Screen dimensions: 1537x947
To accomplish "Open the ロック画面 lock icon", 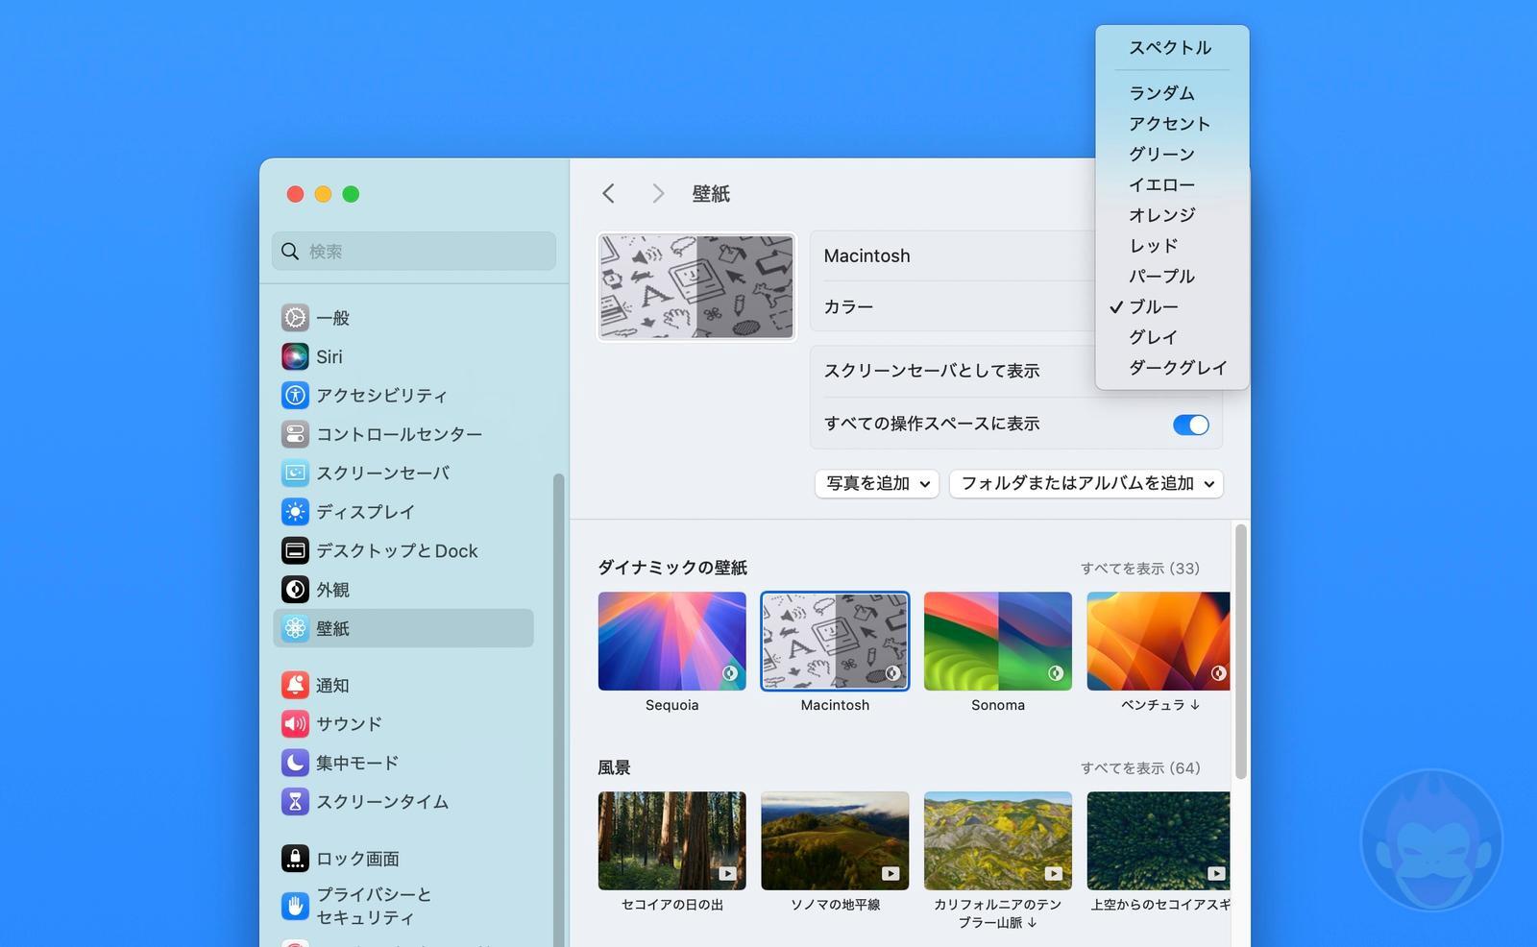I will pyautogui.click(x=295, y=858).
